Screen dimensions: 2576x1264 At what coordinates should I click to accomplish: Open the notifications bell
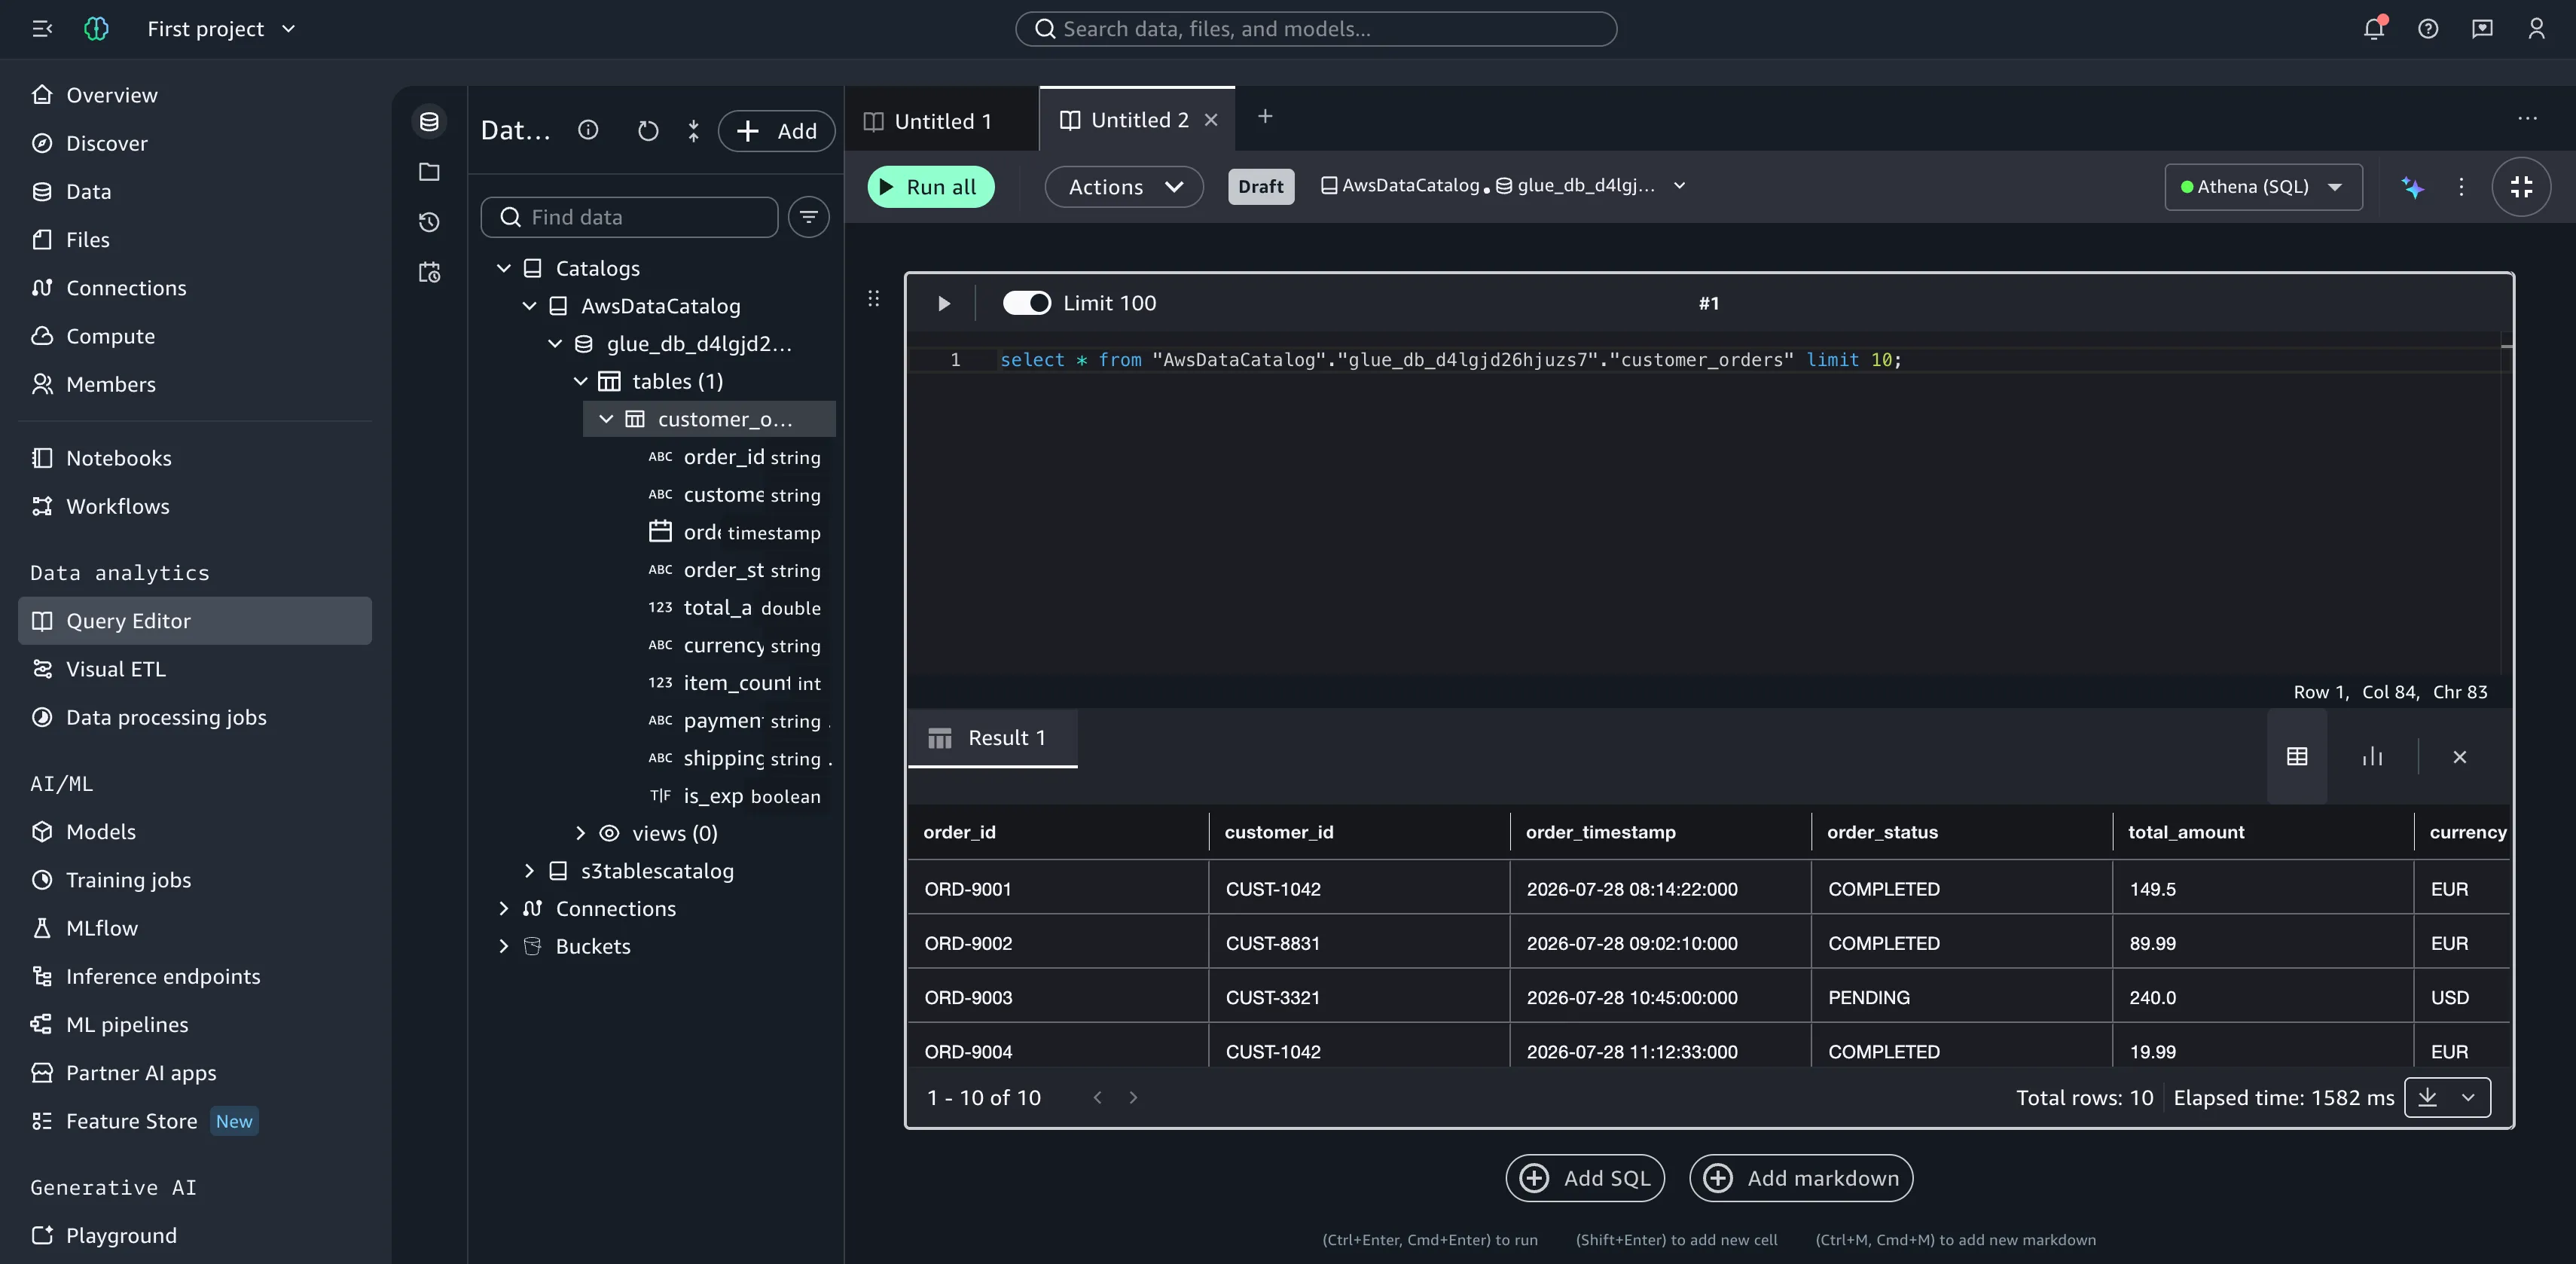[2374, 28]
